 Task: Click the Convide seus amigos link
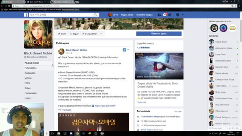pos(151,117)
